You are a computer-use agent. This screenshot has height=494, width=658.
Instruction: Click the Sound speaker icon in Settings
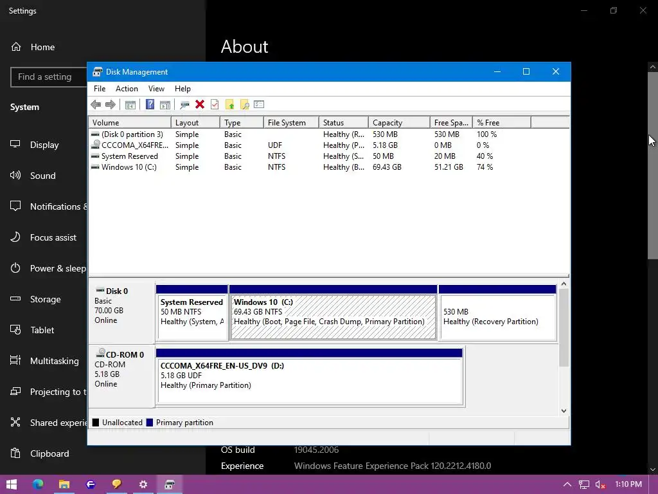point(15,175)
